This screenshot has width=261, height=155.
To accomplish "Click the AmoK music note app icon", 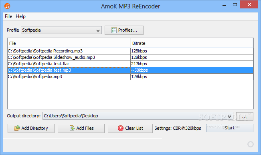I will pos(7,6).
